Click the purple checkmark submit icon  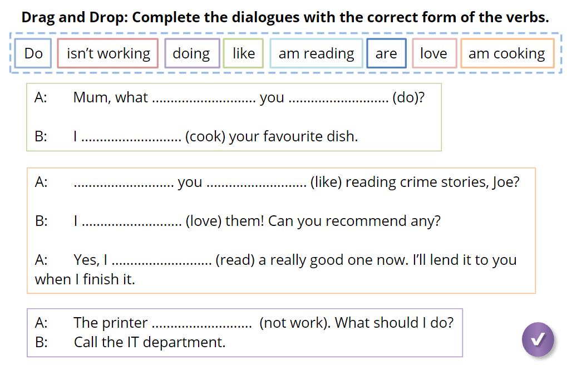[x=538, y=339]
